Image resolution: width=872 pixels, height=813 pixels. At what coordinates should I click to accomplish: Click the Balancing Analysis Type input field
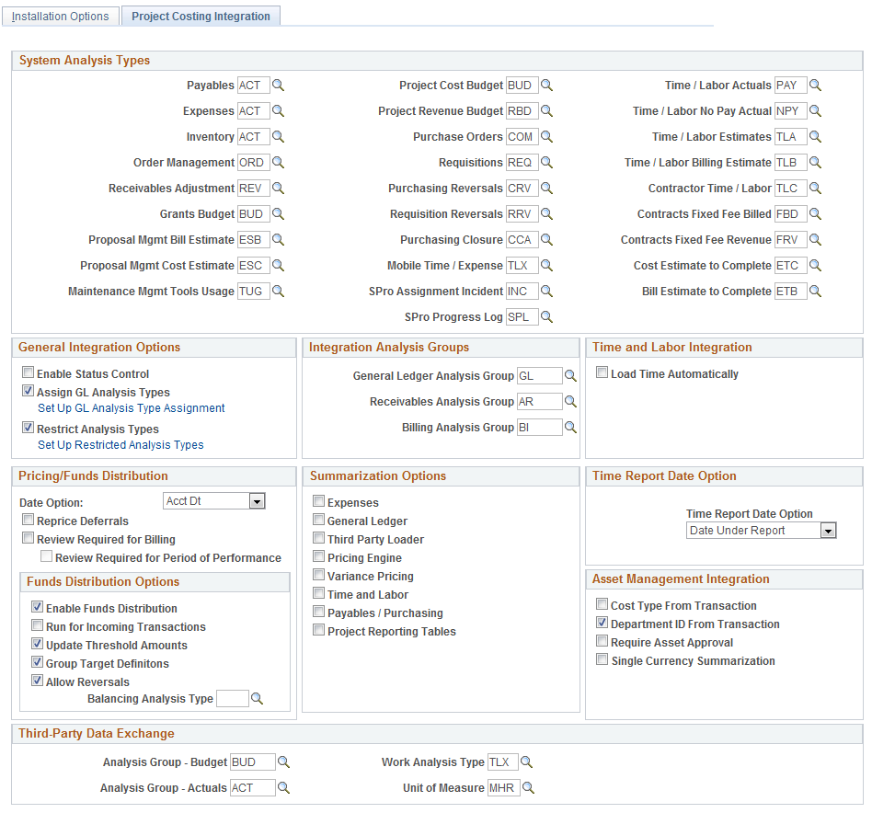point(233,698)
